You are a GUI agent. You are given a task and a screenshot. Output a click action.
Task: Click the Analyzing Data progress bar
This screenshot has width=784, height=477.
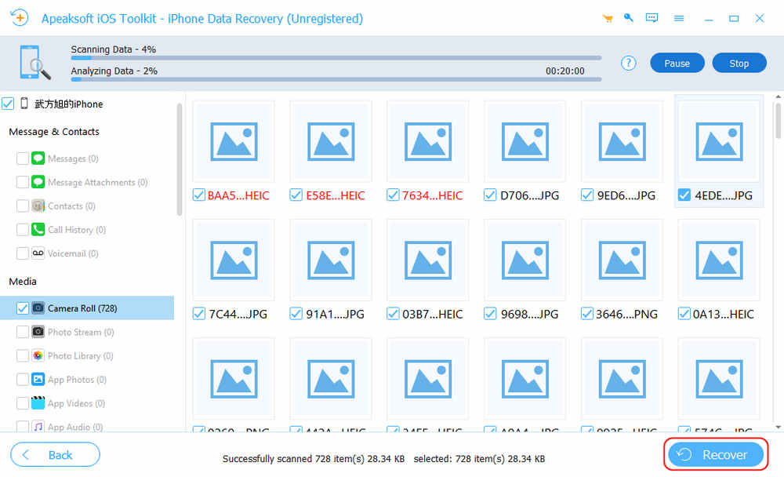336,79
